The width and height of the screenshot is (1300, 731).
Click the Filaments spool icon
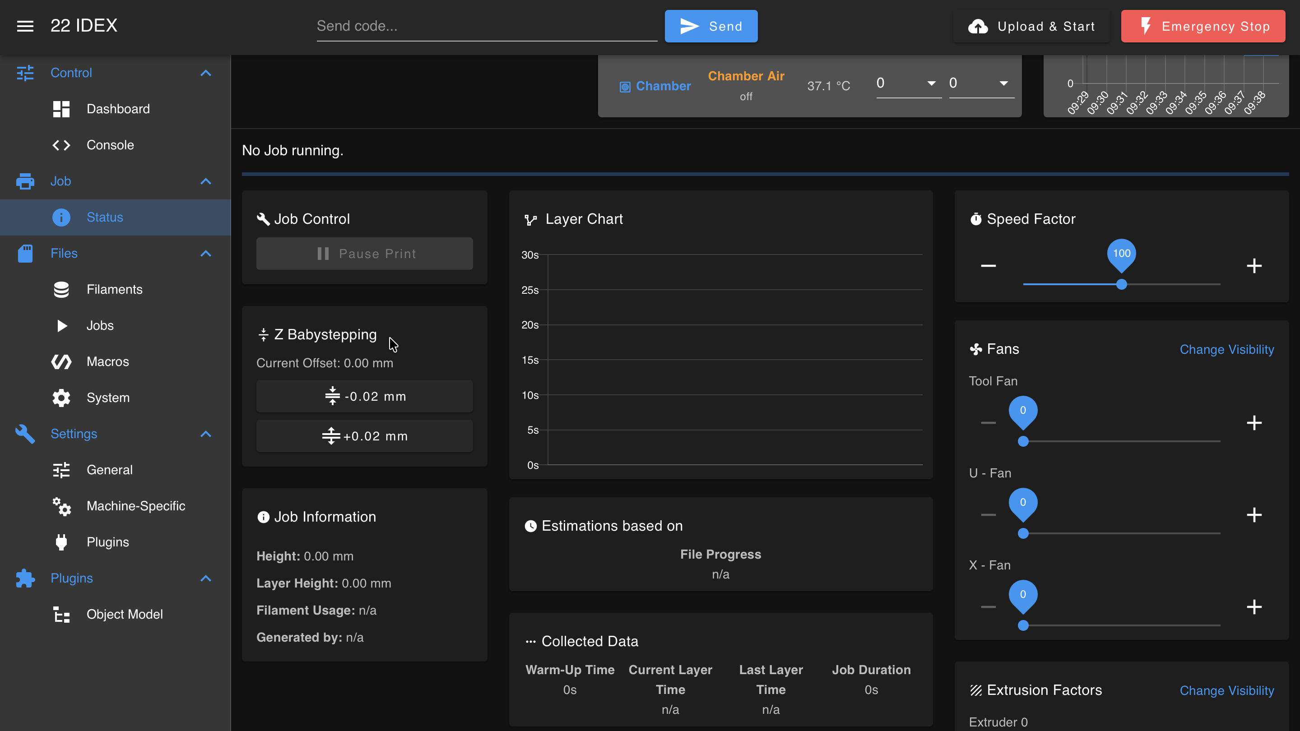point(61,290)
